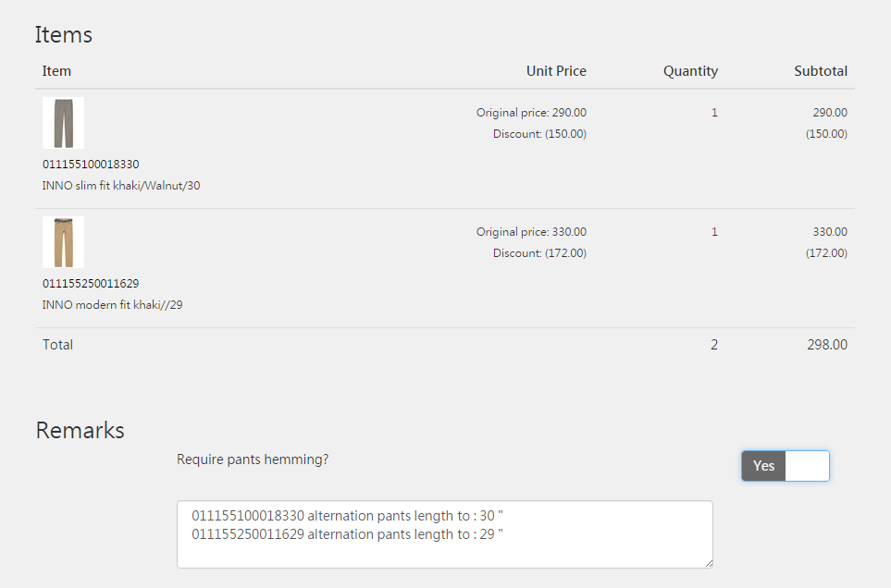Click the Unit Price column header

[x=556, y=71]
